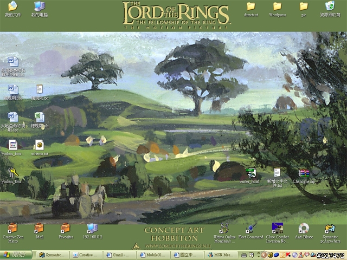Select the 總規則.txt text file
Image resolution: width=347 pixels, height=260 pixels.
(40, 93)
